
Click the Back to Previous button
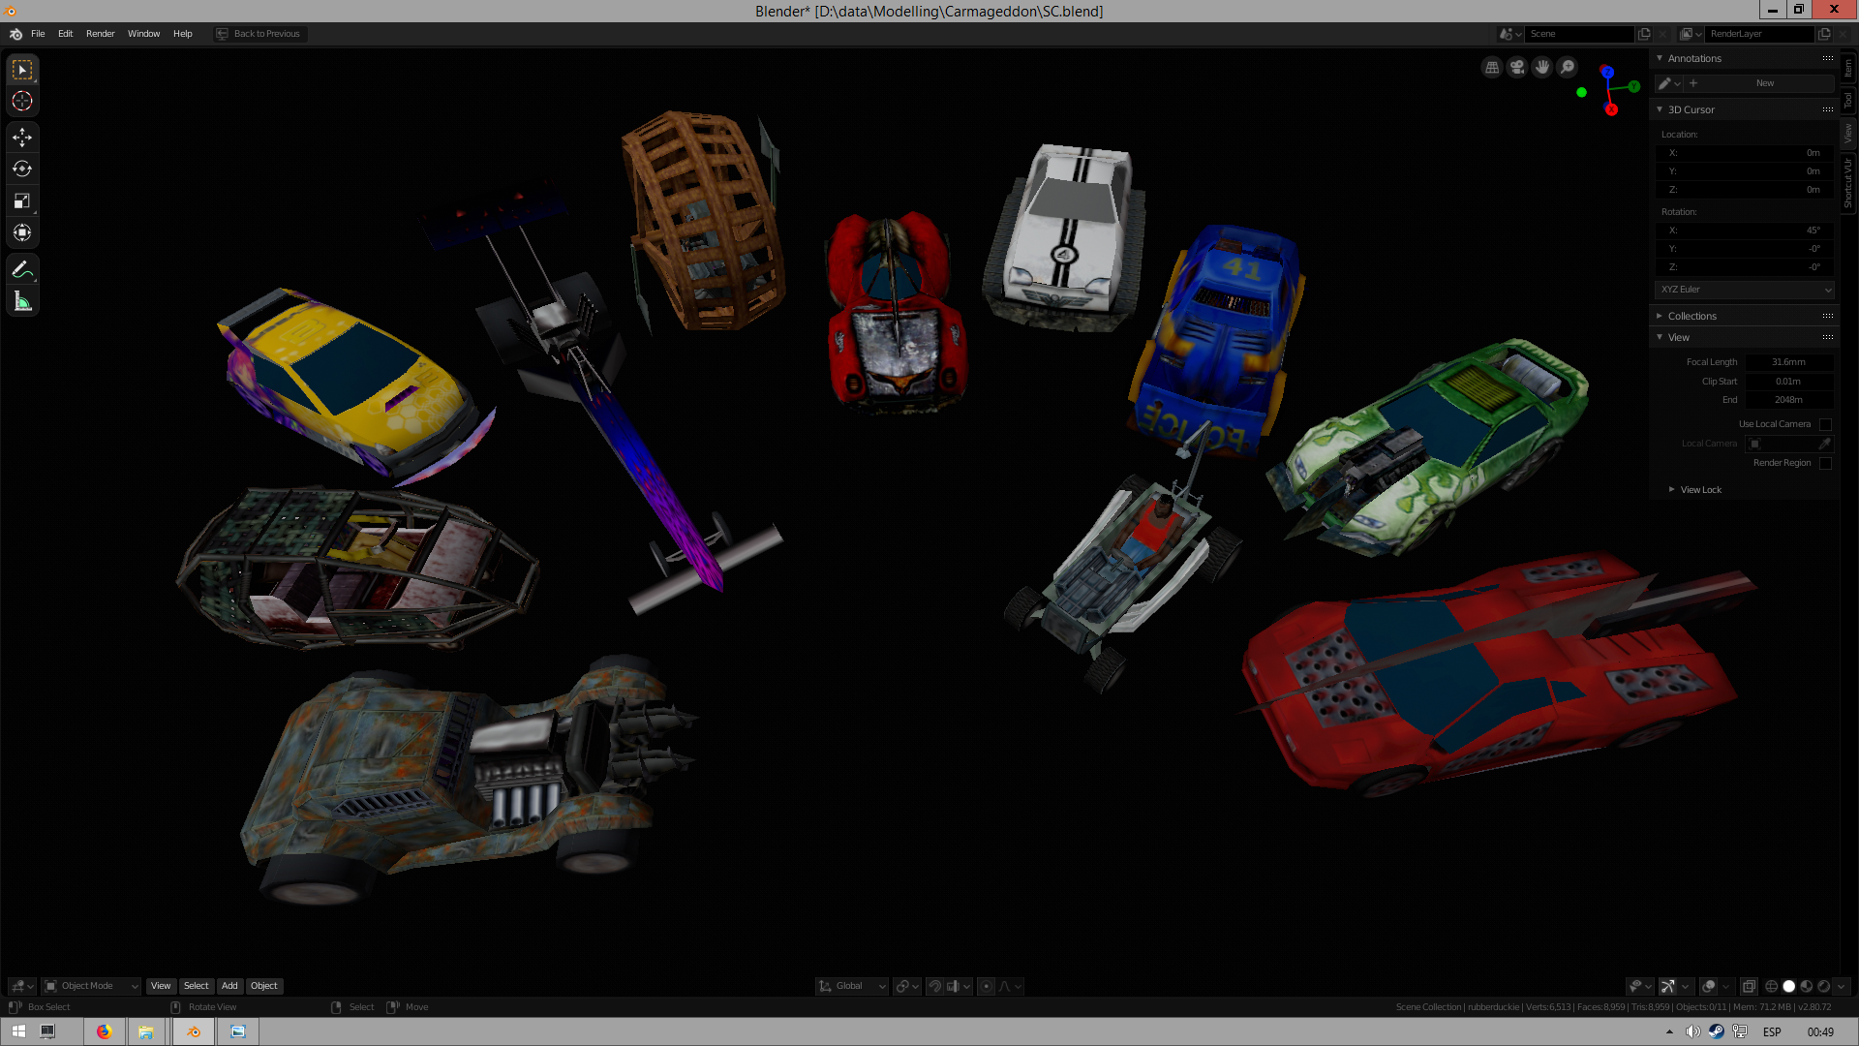tap(259, 34)
